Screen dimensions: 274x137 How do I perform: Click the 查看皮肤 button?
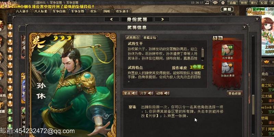[x=235, y=94]
